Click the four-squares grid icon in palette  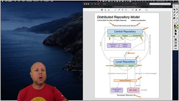point(176,40)
